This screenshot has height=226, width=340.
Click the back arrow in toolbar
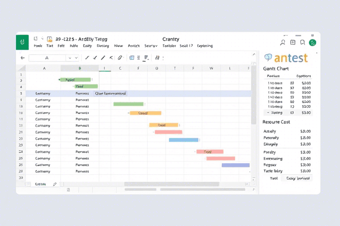point(23,58)
